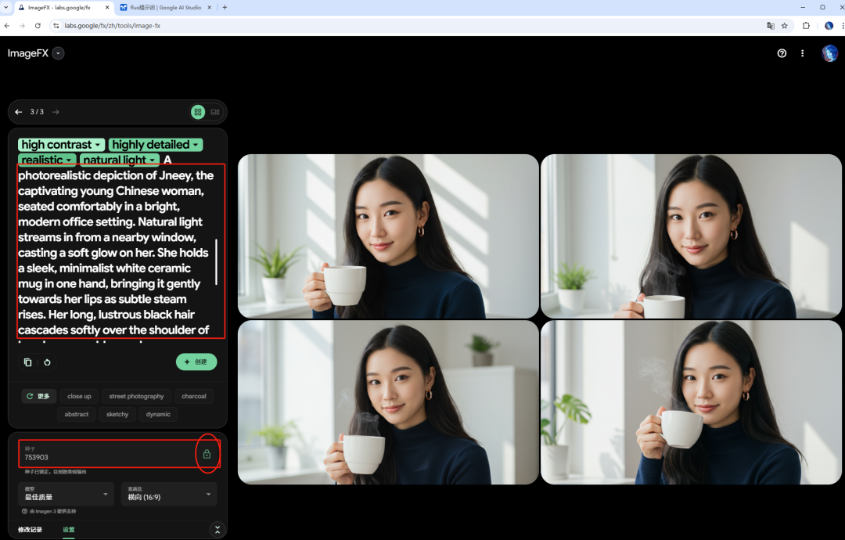Bookmark this page with the star icon
Screen dimensions: 845x540
[785, 25]
